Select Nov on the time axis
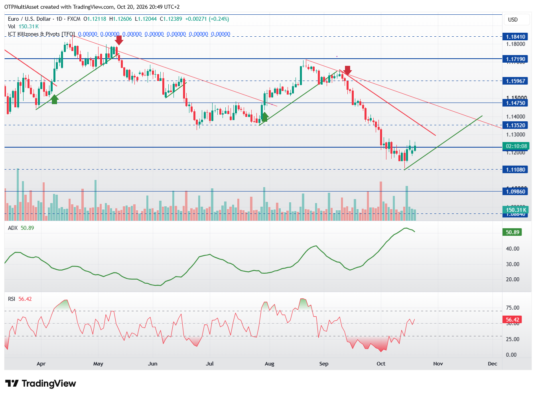 [438, 363]
